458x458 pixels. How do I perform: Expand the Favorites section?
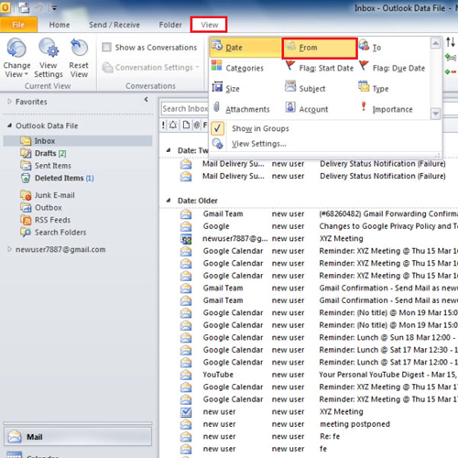tap(9, 102)
